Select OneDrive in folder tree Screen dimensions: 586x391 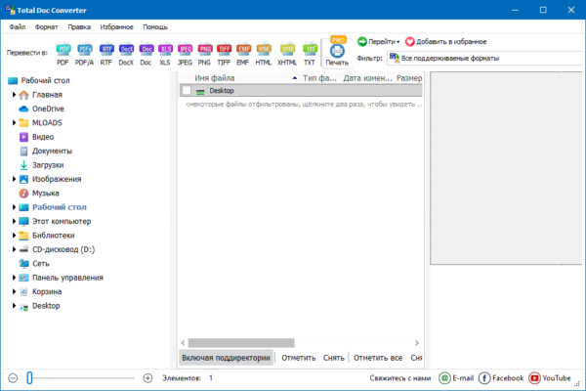48,109
